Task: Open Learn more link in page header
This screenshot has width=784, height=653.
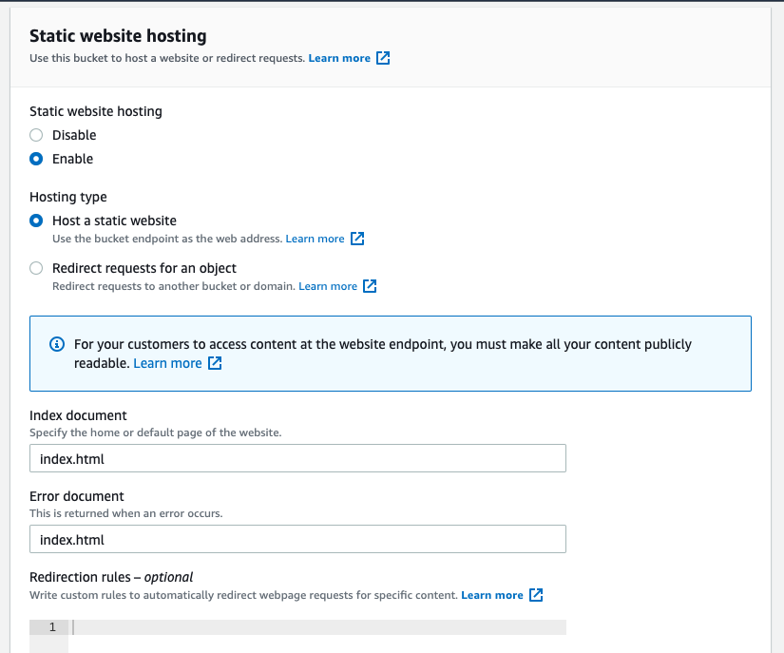Action: click(x=339, y=58)
